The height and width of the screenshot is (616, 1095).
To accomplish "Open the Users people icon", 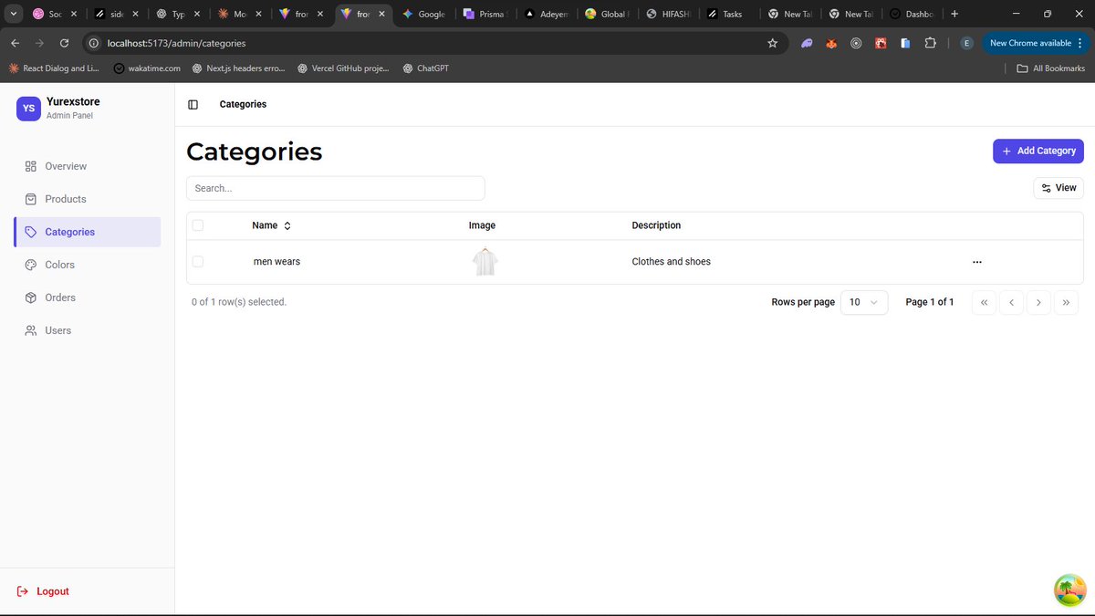I will pyautogui.click(x=29, y=330).
